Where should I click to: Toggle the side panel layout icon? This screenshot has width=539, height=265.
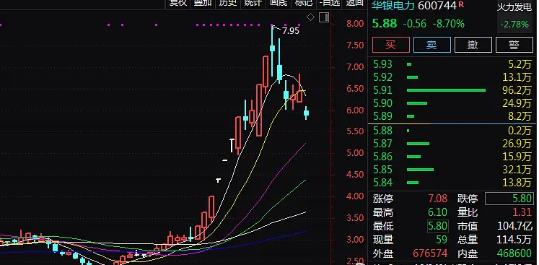324,17
